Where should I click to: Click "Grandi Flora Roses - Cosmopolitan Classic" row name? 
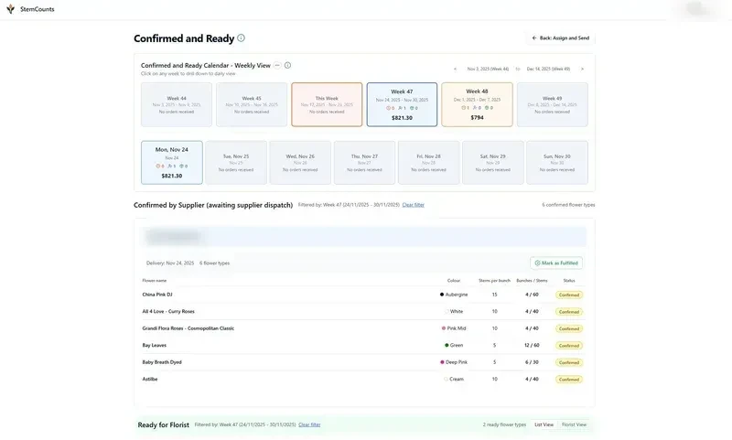188,328
